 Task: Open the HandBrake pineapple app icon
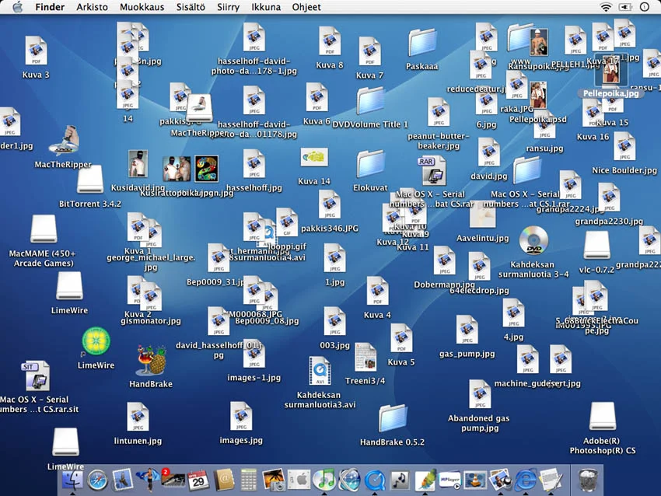pyautogui.click(x=151, y=362)
